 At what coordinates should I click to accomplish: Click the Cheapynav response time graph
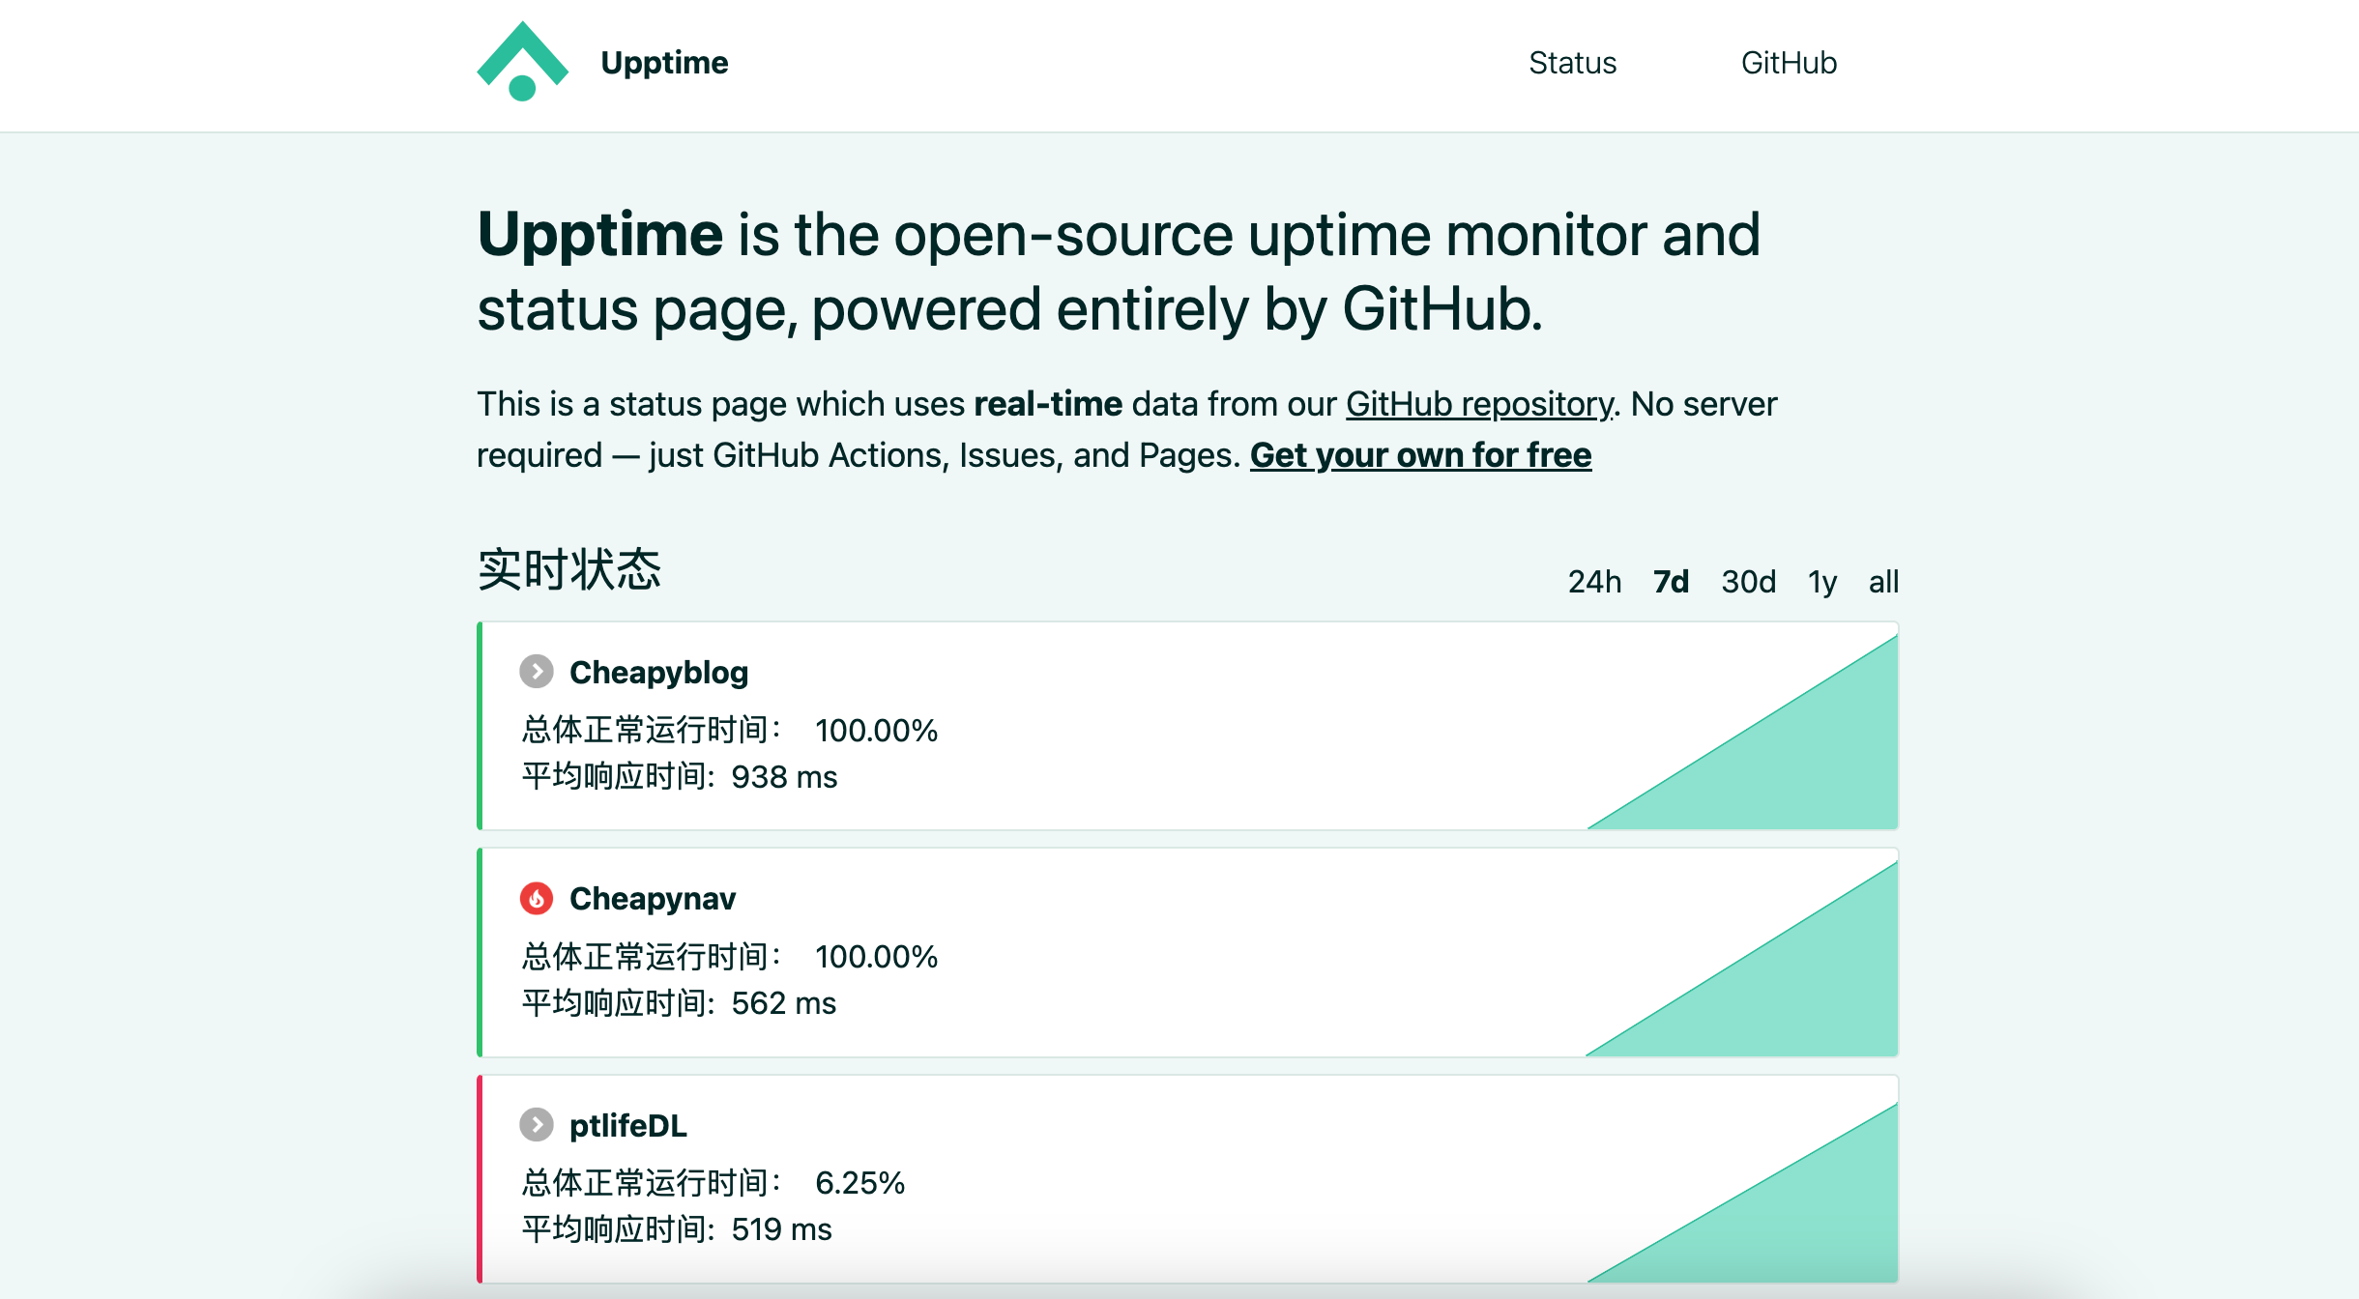[1742, 959]
